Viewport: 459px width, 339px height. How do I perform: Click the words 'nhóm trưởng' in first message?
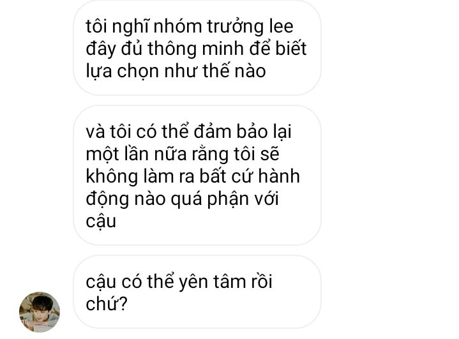tap(209, 27)
